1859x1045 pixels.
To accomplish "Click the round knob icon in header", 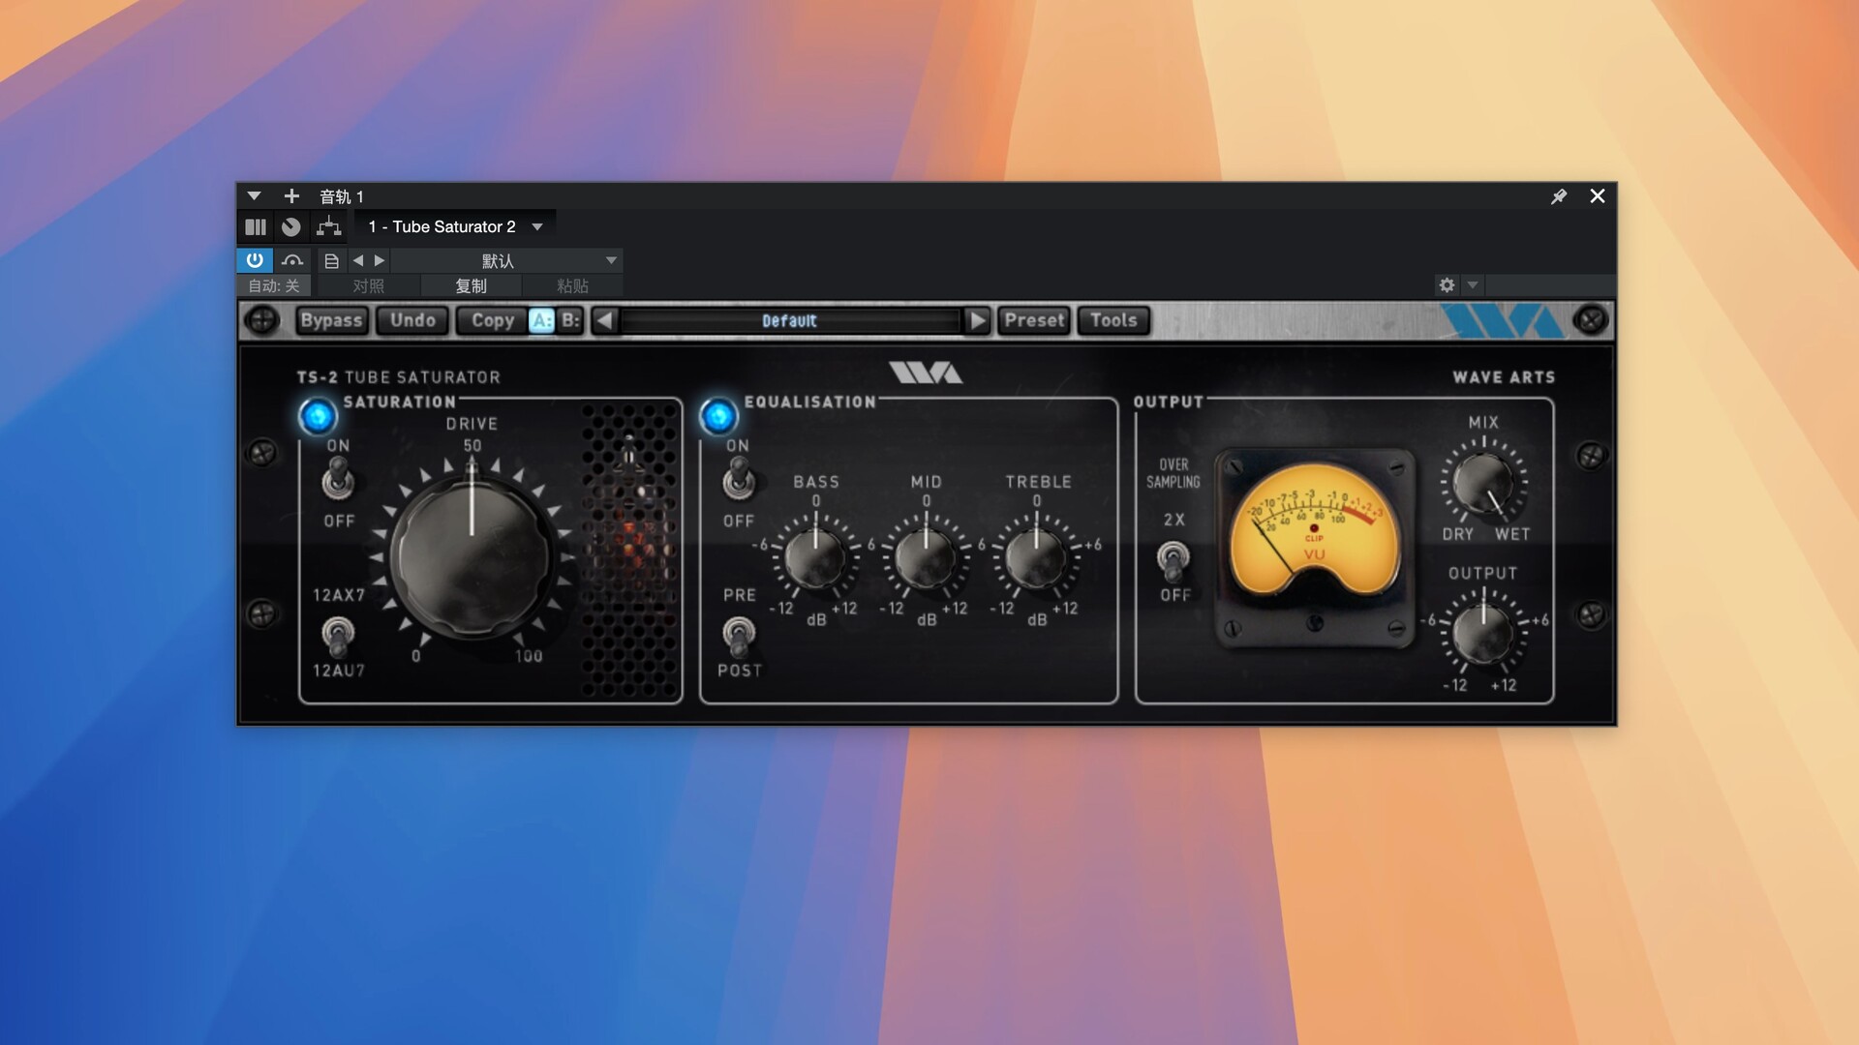I will tap(291, 226).
